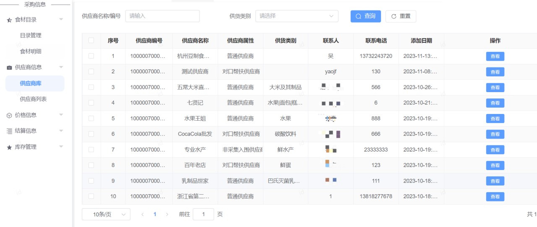This screenshot has height=227, width=537.
Task: Click the 添加日期 column header
Action: coord(421,41)
